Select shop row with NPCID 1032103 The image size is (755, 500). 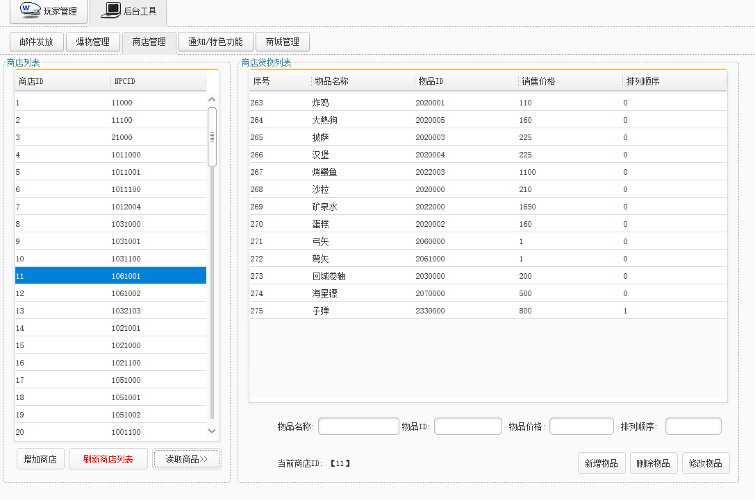click(x=110, y=311)
